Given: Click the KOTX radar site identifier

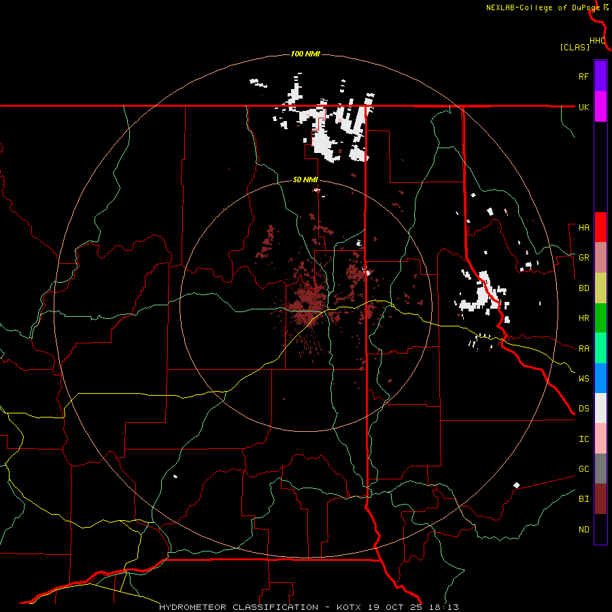Looking at the screenshot, I should click(350, 607).
